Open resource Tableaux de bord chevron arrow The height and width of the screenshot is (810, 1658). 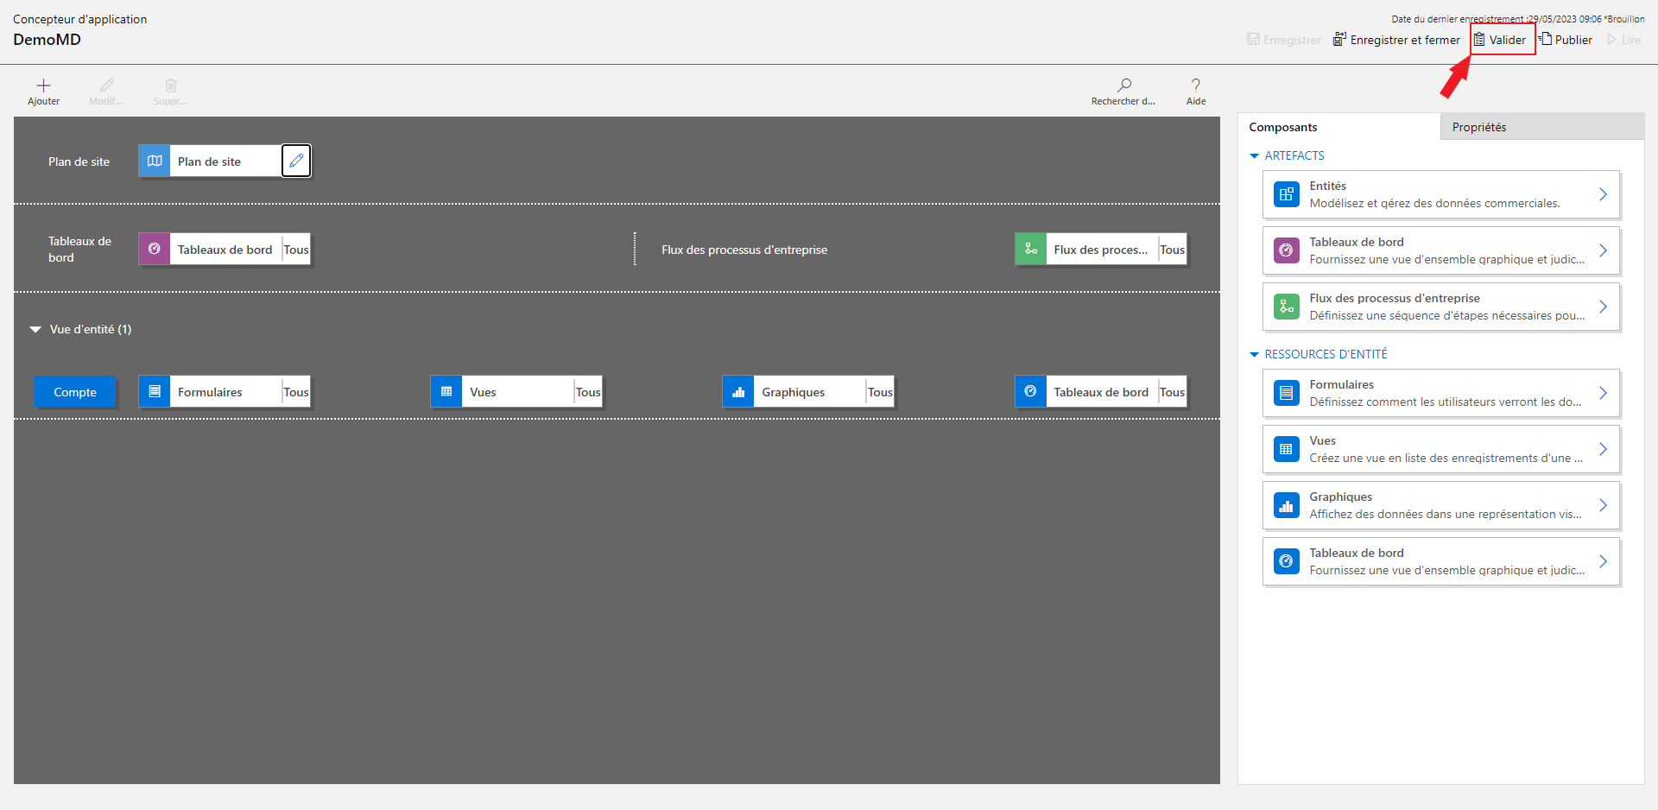click(1603, 561)
